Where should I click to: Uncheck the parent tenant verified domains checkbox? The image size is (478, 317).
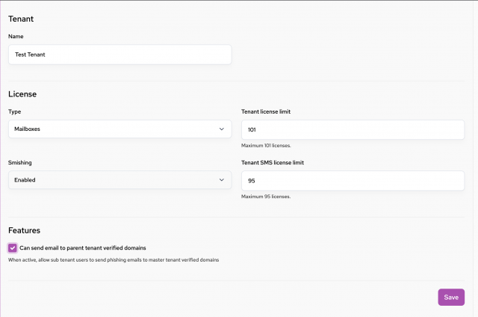coord(13,248)
